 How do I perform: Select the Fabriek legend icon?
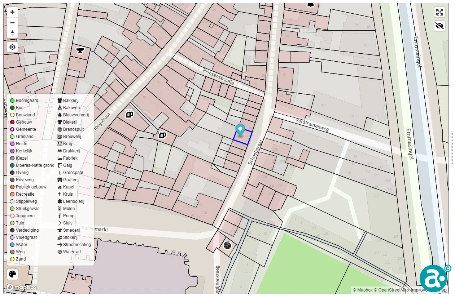(60, 158)
